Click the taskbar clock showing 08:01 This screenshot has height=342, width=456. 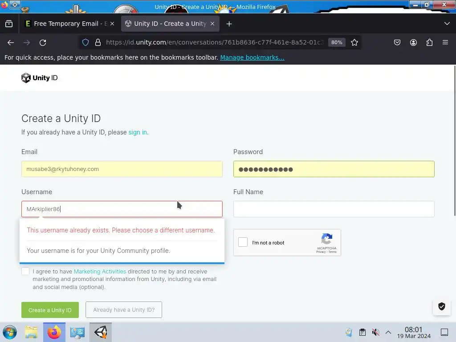pyautogui.click(x=414, y=332)
